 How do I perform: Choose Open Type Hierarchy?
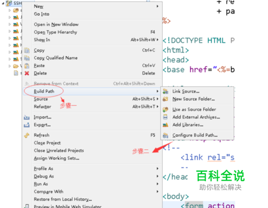56,32
